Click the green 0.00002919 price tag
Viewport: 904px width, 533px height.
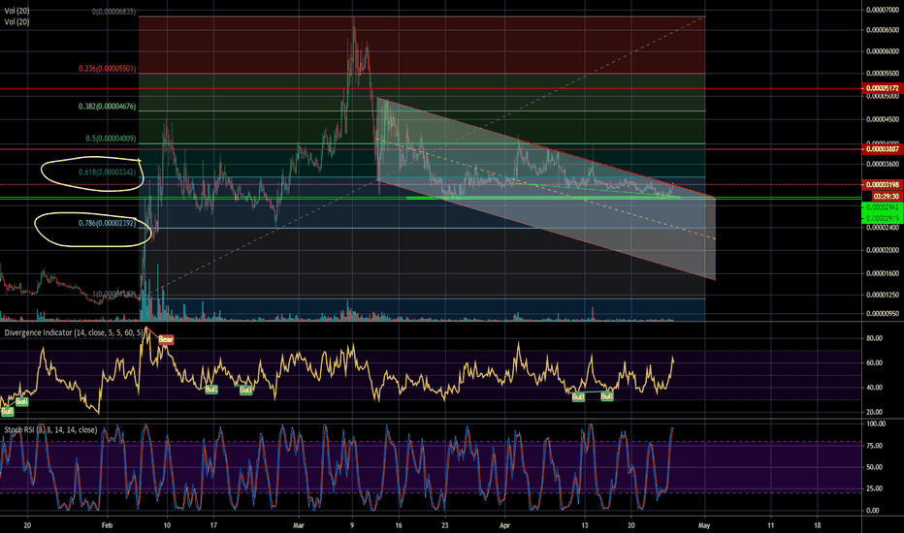[881, 218]
